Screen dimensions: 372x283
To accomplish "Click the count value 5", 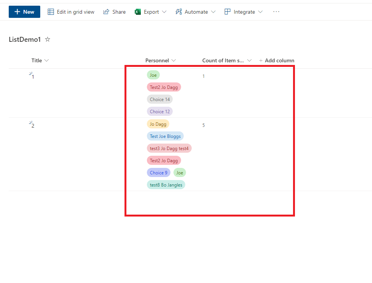I will pyautogui.click(x=203, y=125).
